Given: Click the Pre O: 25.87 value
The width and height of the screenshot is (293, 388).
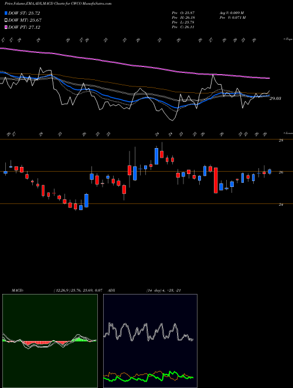Looking at the screenshot, I should 184,12.
